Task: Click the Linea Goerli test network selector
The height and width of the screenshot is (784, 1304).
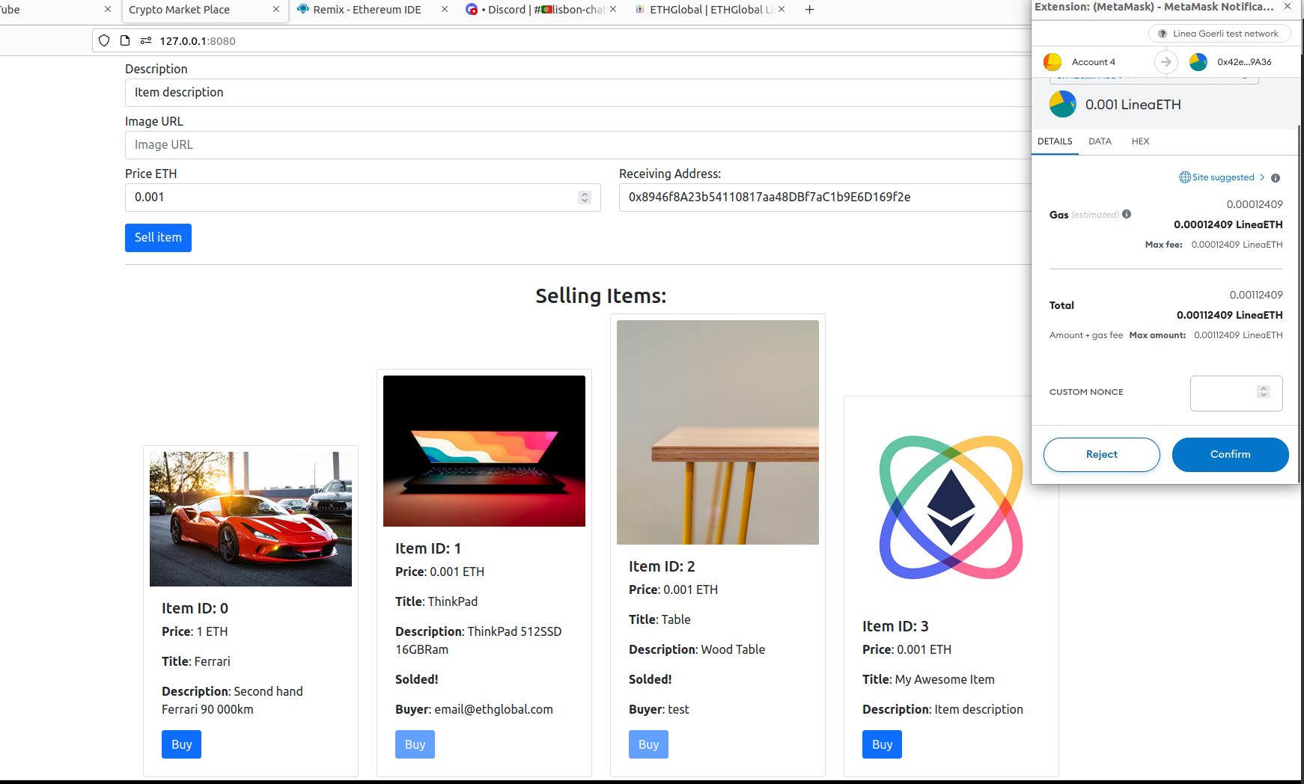Action: pyautogui.click(x=1219, y=34)
